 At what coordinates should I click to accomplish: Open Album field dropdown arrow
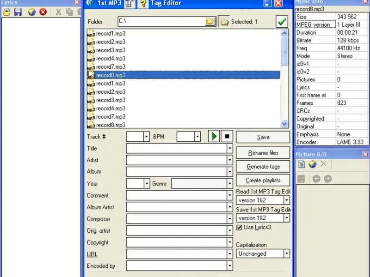pyautogui.click(x=229, y=172)
